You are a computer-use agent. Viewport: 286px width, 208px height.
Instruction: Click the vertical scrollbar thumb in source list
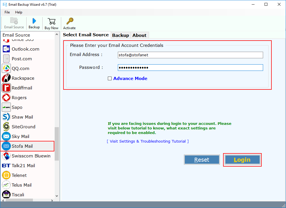click(57, 144)
